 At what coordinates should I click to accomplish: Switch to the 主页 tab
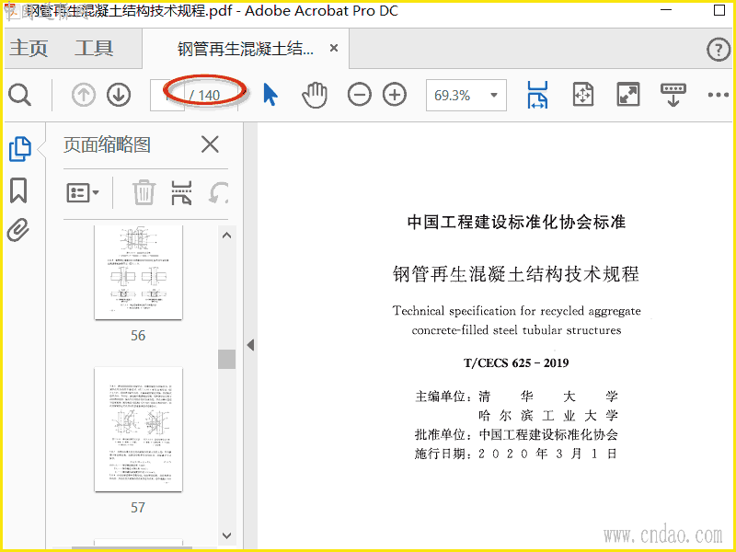point(29,48)
